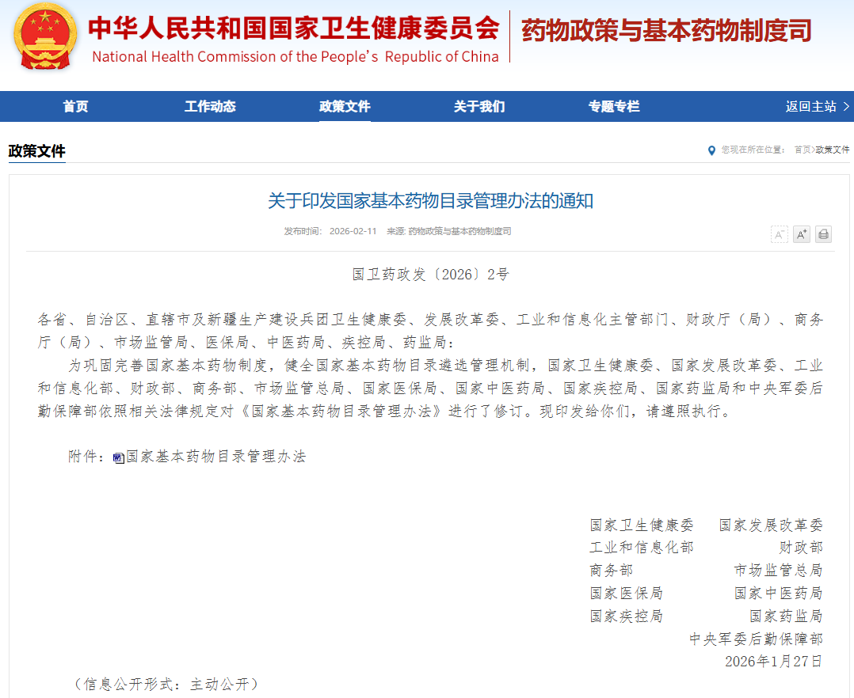Open 工作动态 in the navigation bar
Viewport: 854px width, 698px height.
(210, 107)
